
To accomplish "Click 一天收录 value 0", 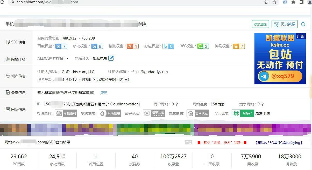I will pyautogui.click(x=212, y=157).
